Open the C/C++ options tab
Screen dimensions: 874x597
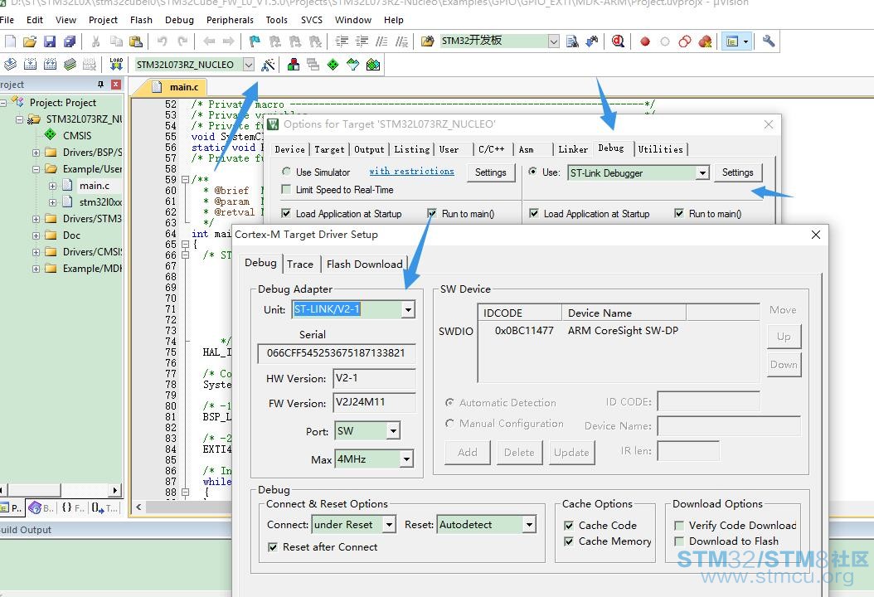pos(491,149)
